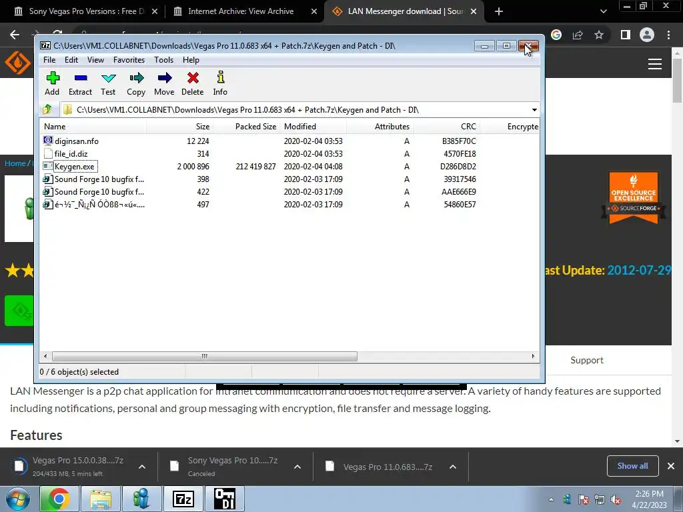Click the Copy toolbar icon
Image resolution: width=683 pixels, height=512 pixels.
136,83
